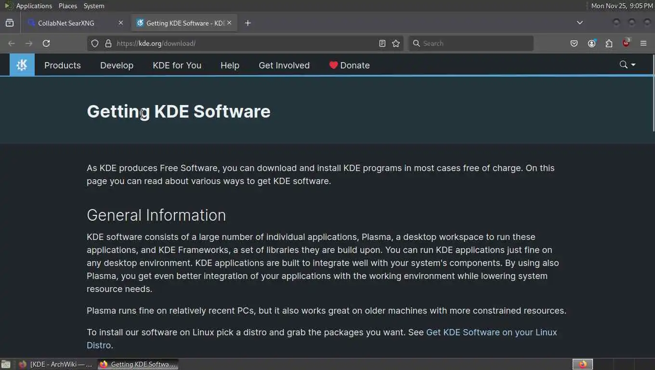Click the Firefox workspace switcher icon
The image size is (655, 370).
(583, 364)
